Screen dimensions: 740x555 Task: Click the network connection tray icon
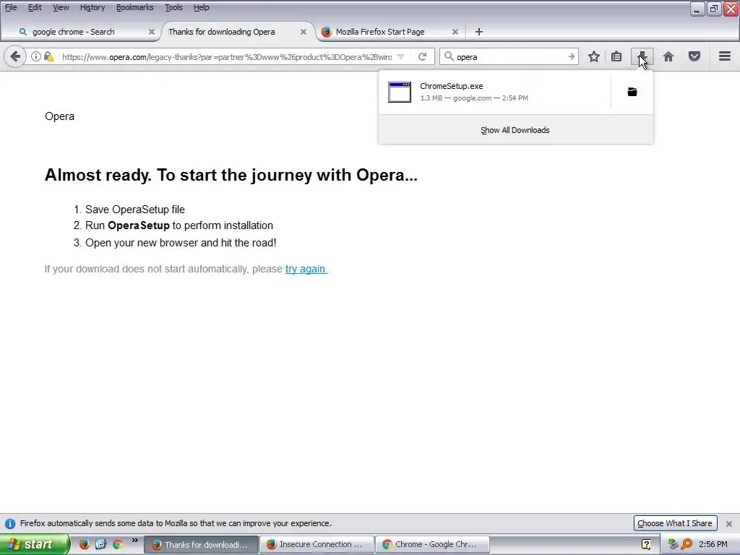(673, 544)
